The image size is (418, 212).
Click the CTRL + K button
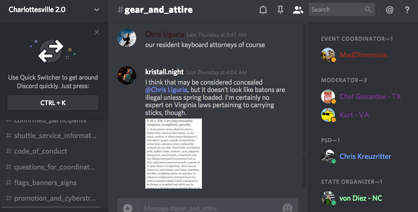pos(53,103)
